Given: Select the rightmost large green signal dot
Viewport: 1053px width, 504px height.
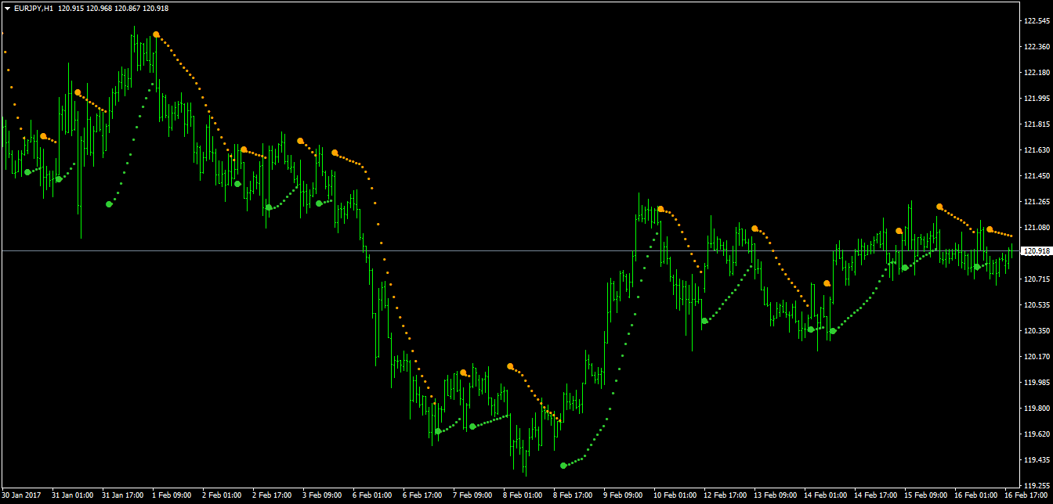Looking at the screenshot, I should pyautogui.click(x=977, y=267).
